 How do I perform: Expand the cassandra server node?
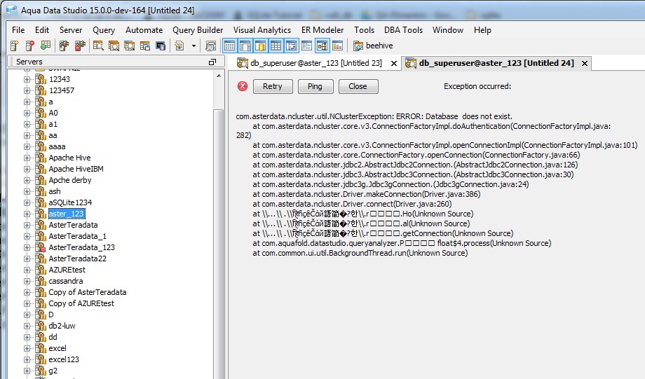(27, 281)
